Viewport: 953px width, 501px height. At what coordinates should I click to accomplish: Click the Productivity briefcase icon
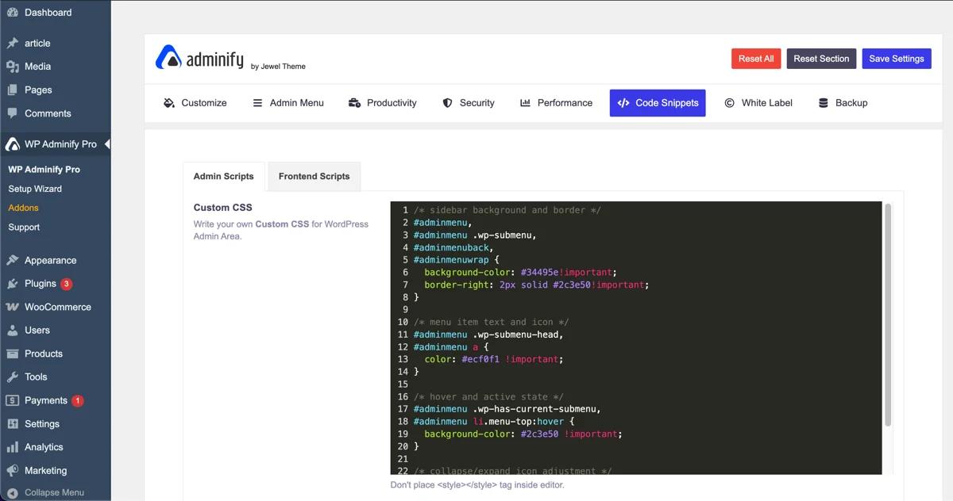354,103
